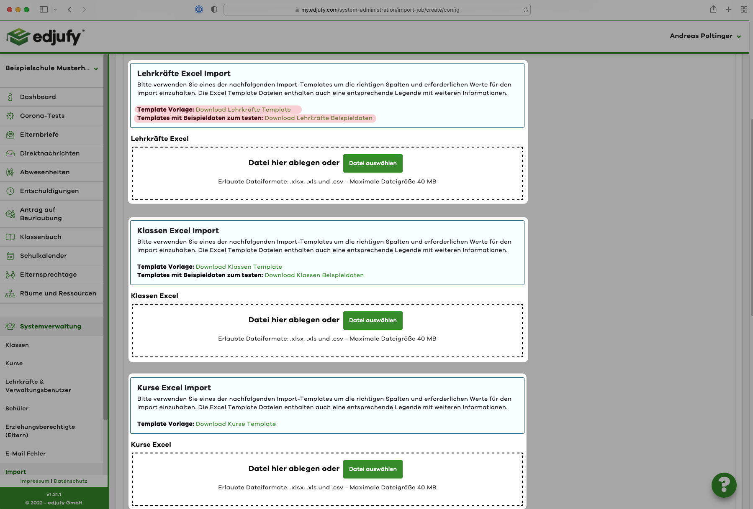Click the Räume und Ressourcen icon
Screen dimensions: 753x509
(10, 293)
